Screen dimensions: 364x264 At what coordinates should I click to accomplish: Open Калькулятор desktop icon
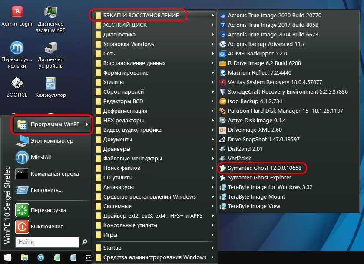(51, 87)
